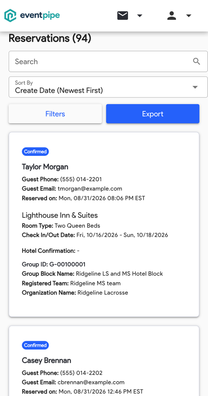Expand the arrow beside the profile icon
208x396 pixels.
tap(189, 16)
